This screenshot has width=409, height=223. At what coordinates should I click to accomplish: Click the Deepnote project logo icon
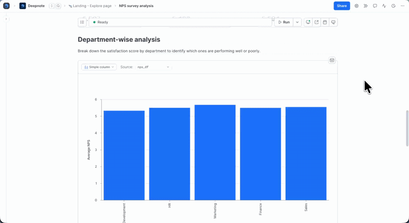[22, 6]
